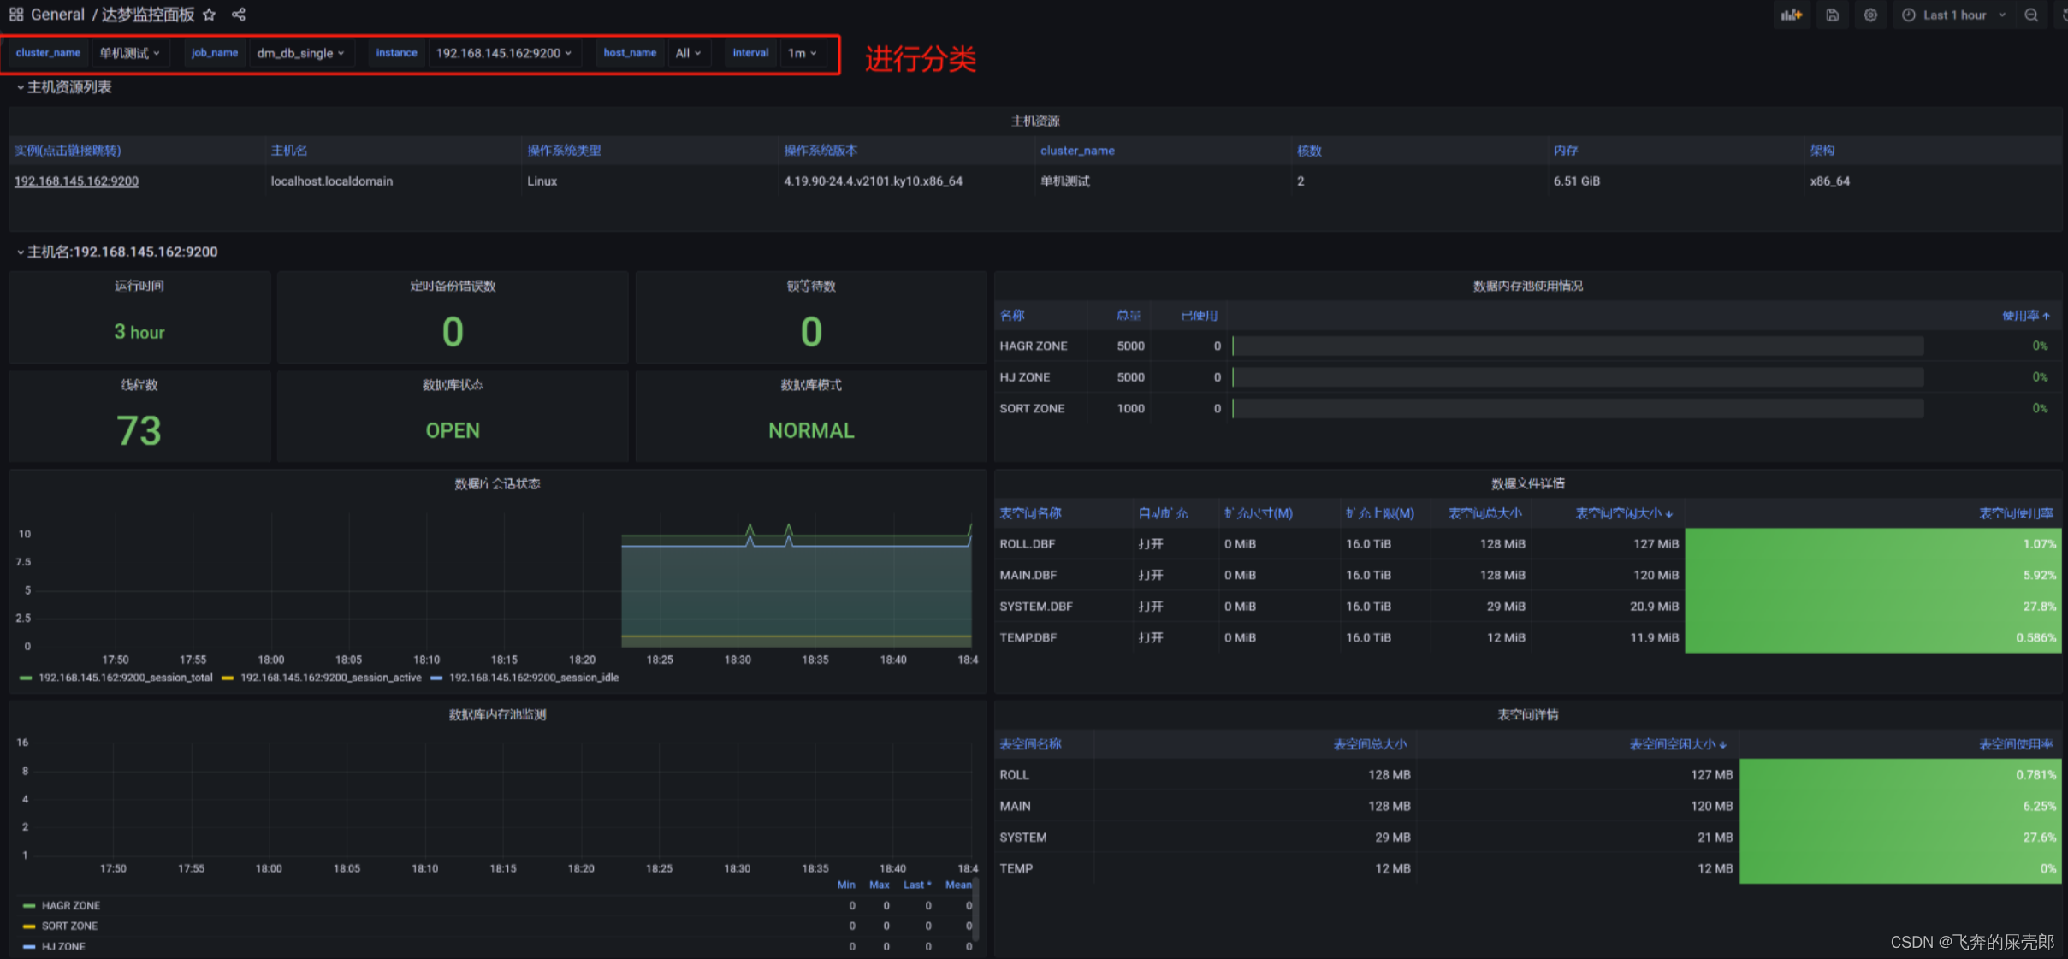Sort legend by Max column
This screenshot has width=2068, height=959.
pos(880,885)
